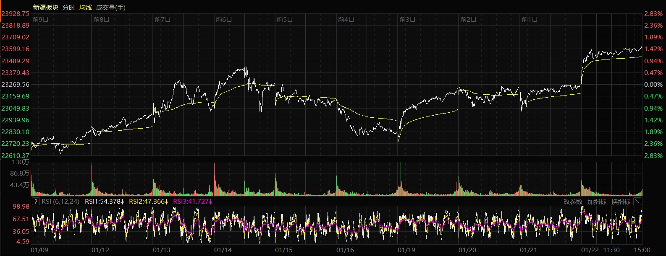
Task: Click the magenta RSI3 value 41.727
Action: [193, 202]
